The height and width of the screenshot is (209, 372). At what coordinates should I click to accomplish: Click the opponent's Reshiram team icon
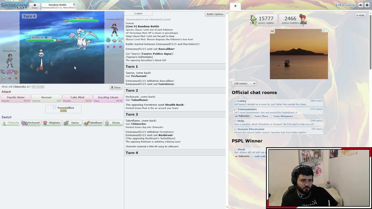120,40
